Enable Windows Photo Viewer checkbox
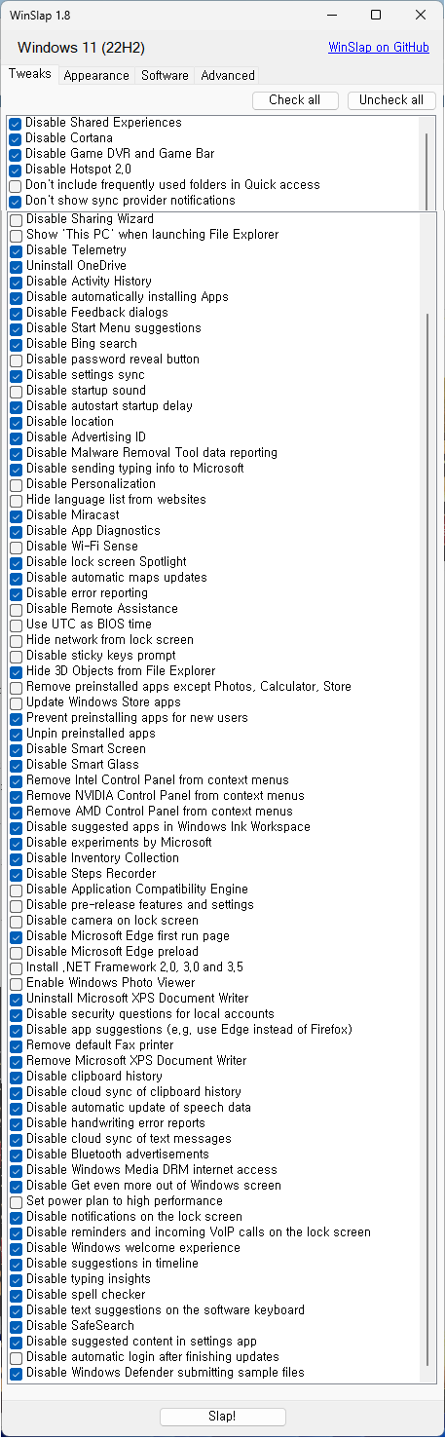This screenshot has height=1439, width=445. click(x=16, y=983)
